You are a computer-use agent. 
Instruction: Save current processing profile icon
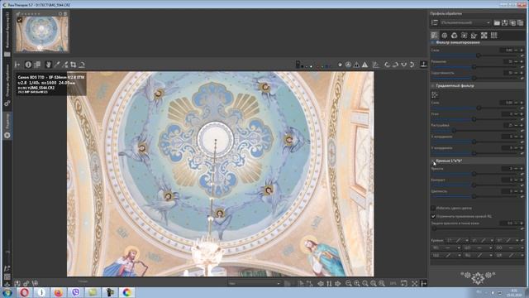tap(505, 22)
